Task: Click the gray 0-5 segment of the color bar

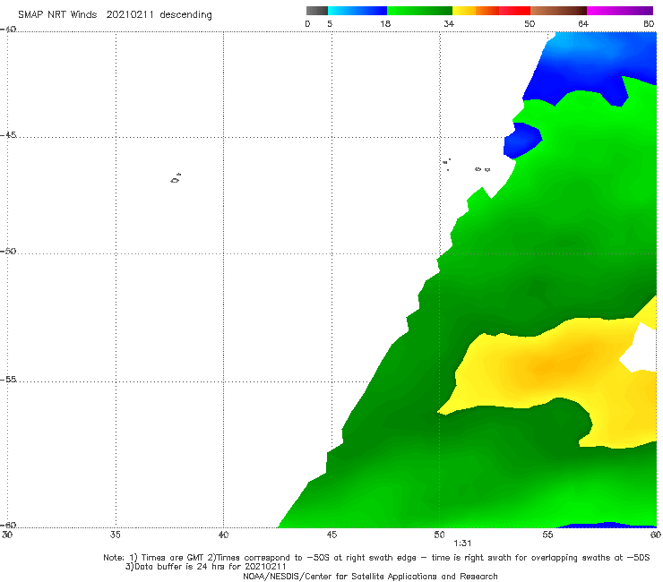Action: [316, 11]
